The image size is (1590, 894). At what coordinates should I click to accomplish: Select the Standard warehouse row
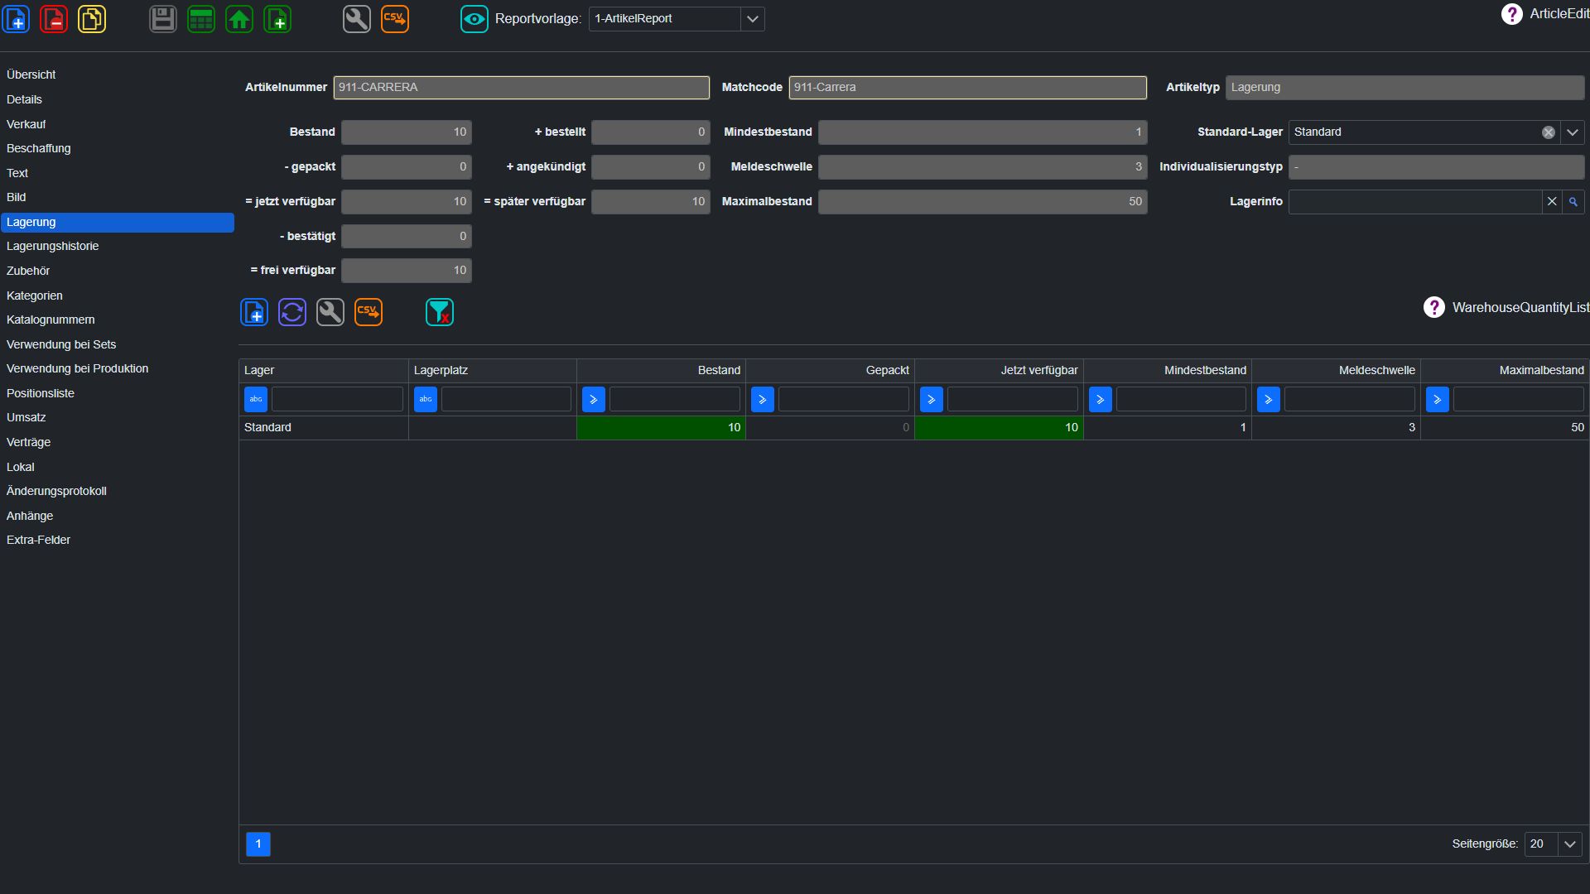pyautogui.click(x=914, y=428)
